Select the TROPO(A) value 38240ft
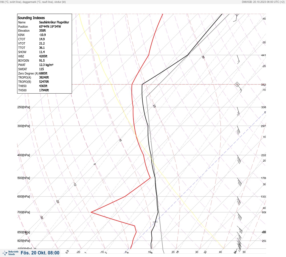Image resolution: width=286 pixels, height=257 pixels. [44, 77]
